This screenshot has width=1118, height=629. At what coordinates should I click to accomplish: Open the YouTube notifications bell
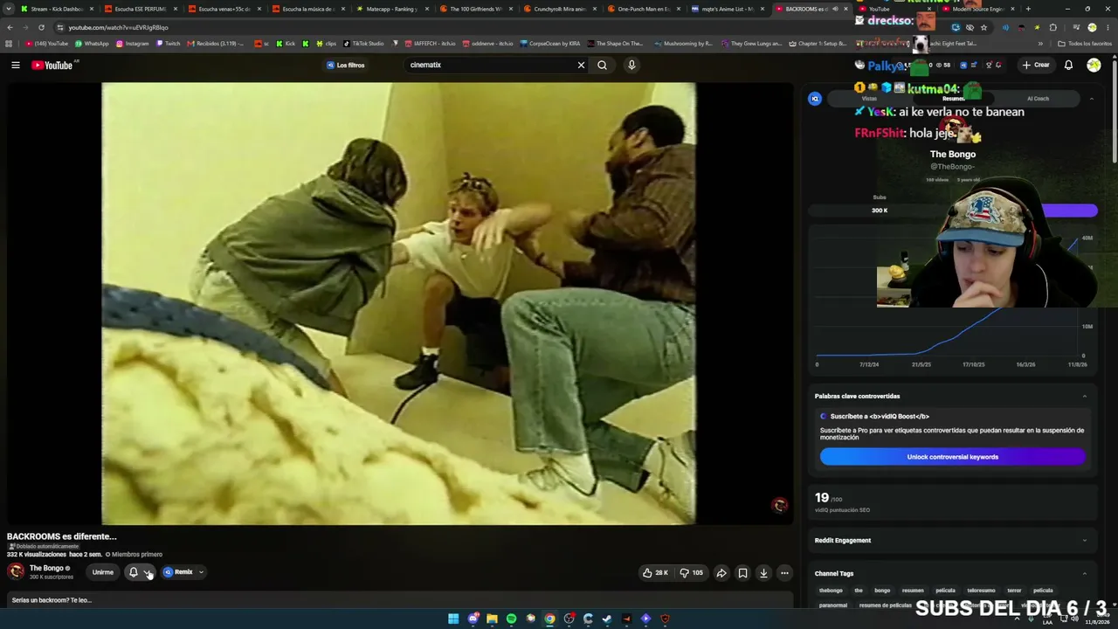tap(1068, 65)
